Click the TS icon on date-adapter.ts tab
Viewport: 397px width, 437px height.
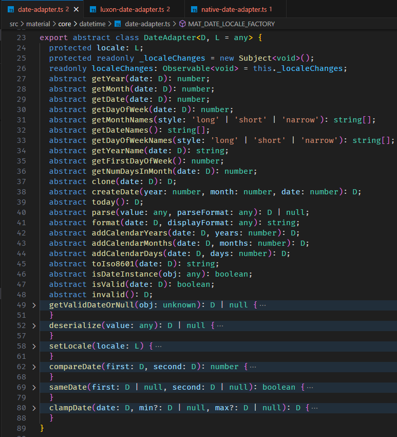coord(11,10)
